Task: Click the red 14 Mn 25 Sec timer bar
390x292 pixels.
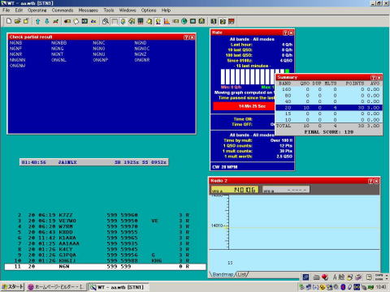Action: (x=244, y=106)
